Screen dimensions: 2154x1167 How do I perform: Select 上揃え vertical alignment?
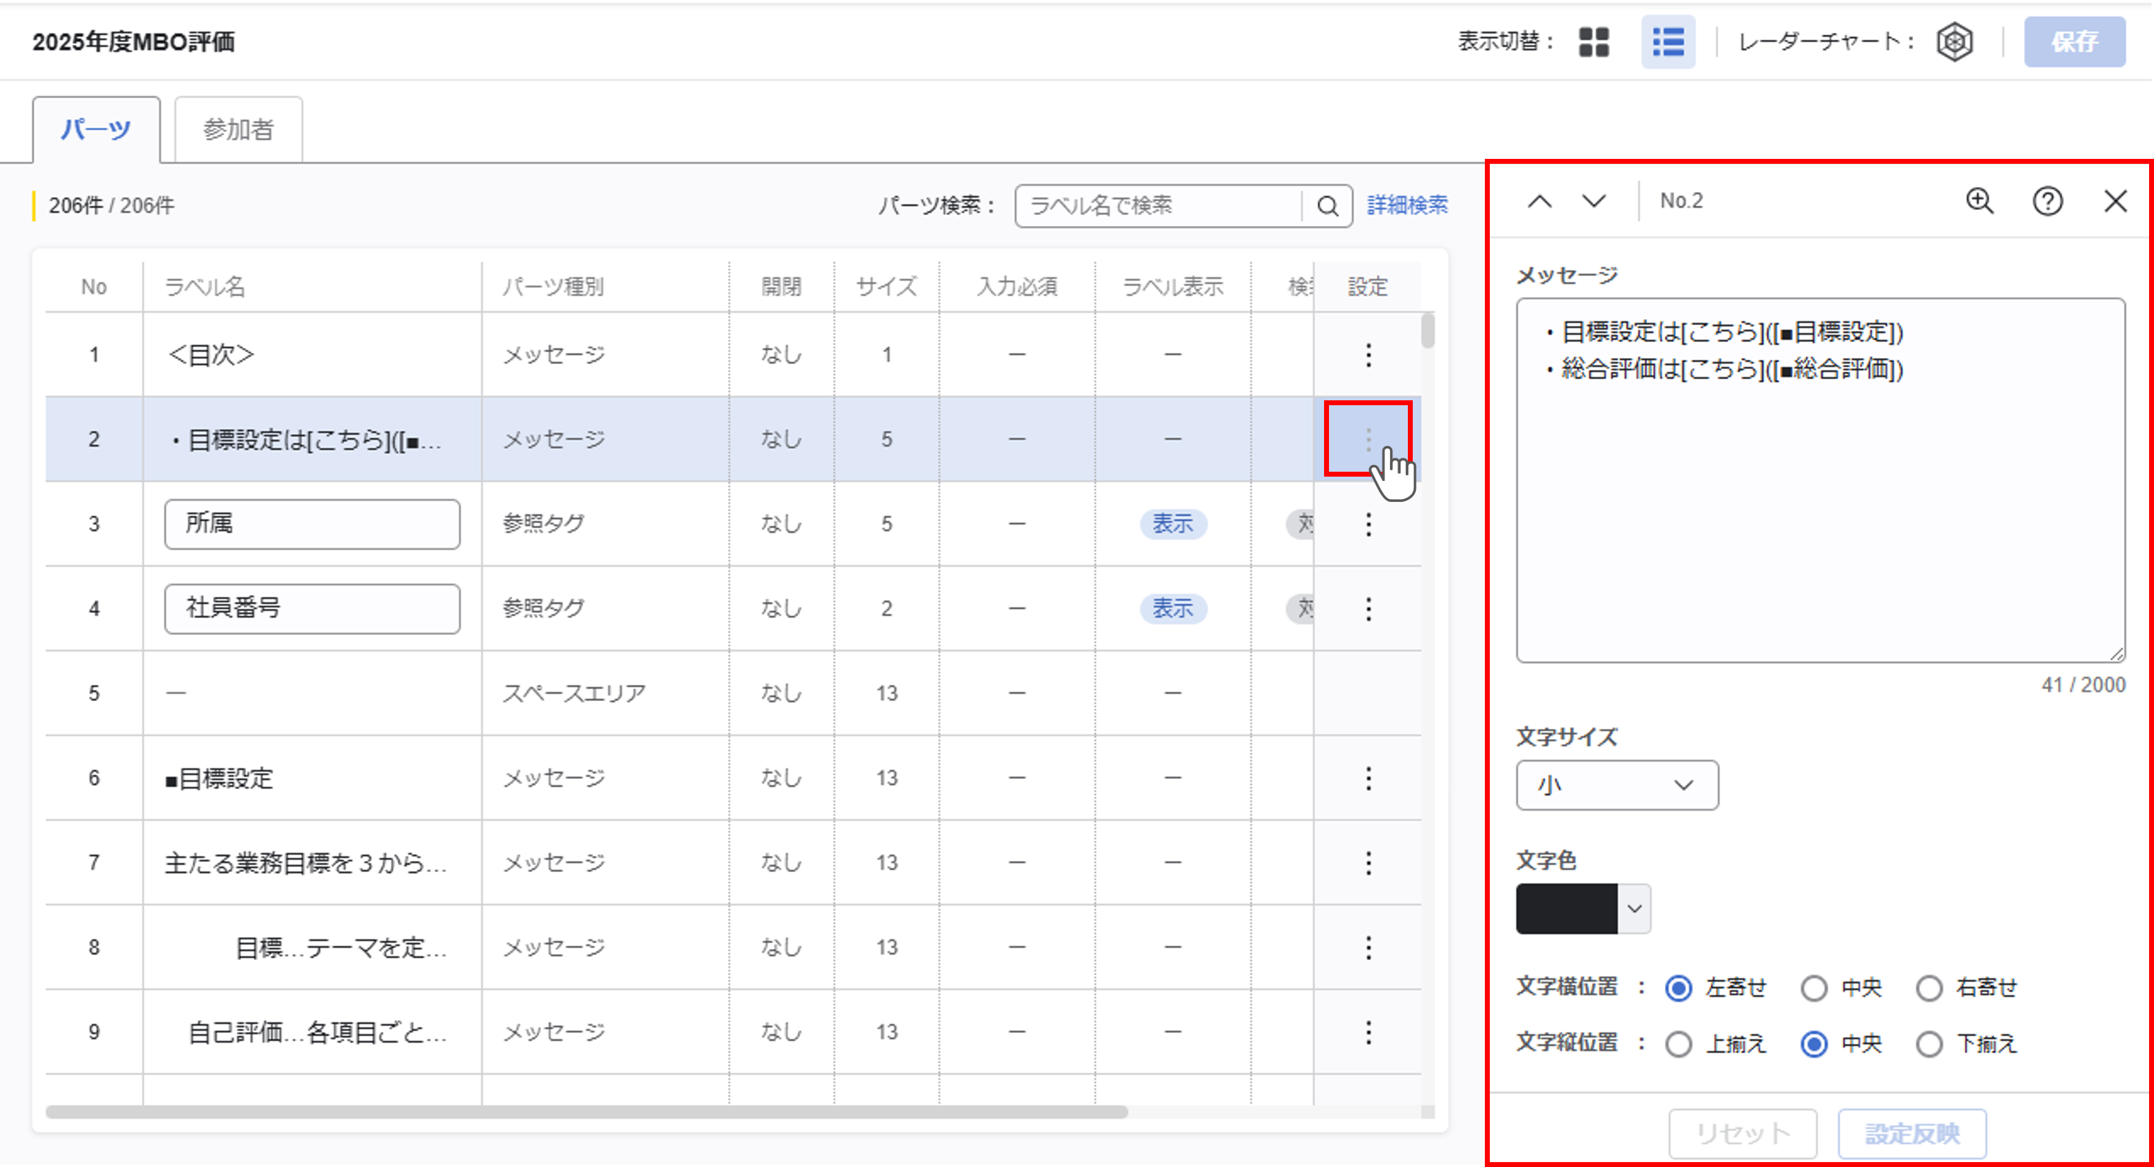click(1678, 1044)
